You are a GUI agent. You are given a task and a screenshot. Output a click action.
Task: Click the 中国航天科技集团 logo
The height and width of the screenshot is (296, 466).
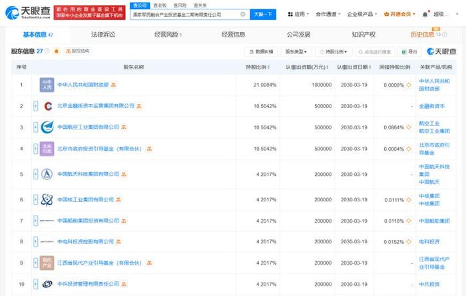[x=47, y=174]
